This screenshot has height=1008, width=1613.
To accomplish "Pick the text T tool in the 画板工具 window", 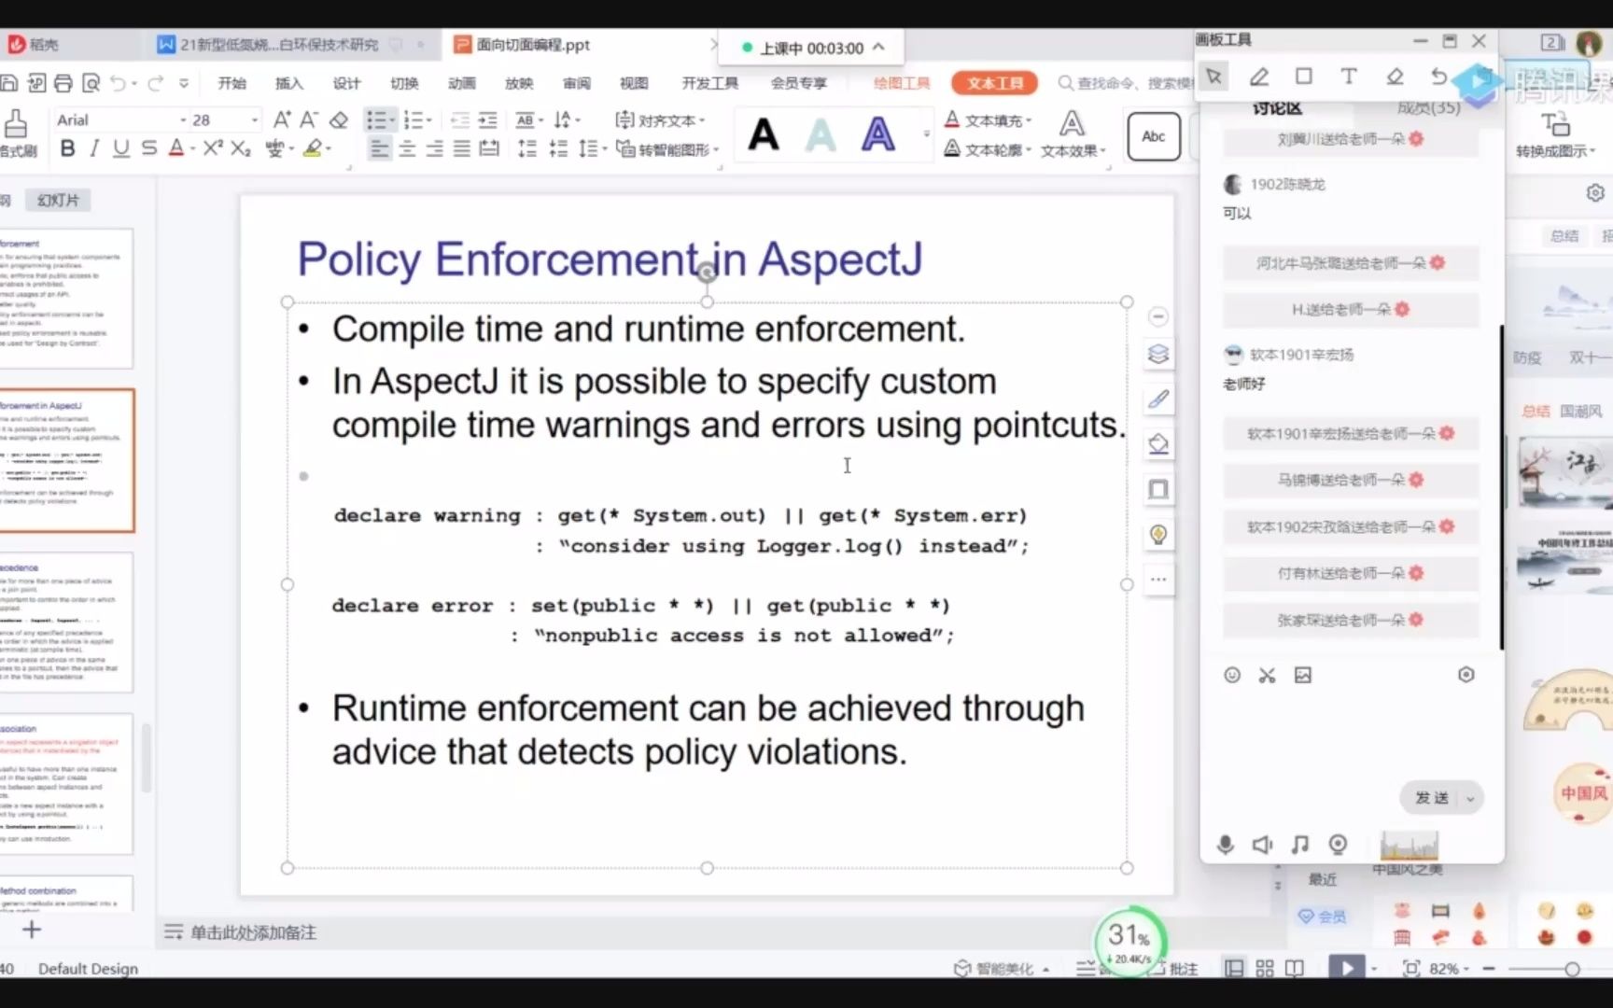I will (x=1349, y=77).
